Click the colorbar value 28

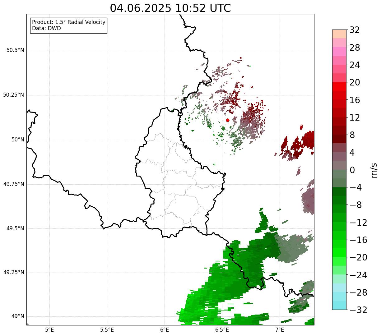(355, 48)
